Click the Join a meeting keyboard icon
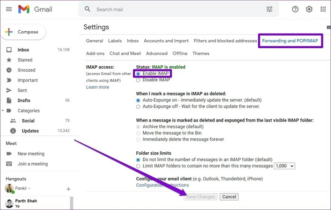Viewport: 331px width, 210px height. coord(9,164)
